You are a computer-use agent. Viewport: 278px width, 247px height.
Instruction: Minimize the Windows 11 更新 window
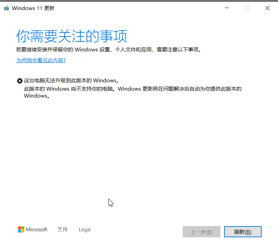(x=227, y=8)
